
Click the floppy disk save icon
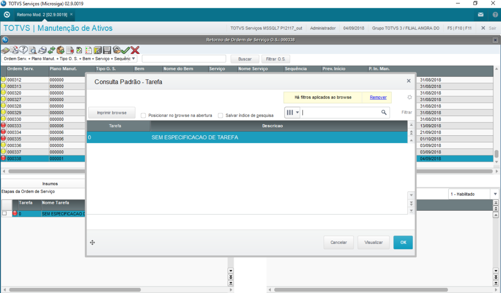pos(107,50)
